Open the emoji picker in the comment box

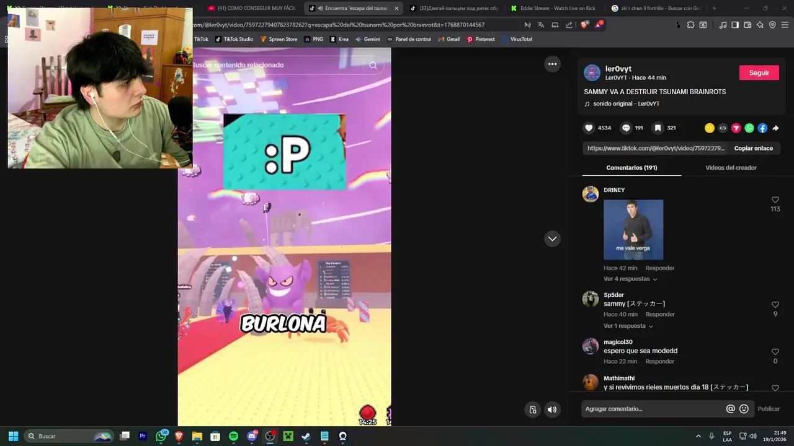tap(744, 409)
